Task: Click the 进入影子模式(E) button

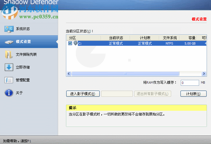Action: click(x=83, y=94)
